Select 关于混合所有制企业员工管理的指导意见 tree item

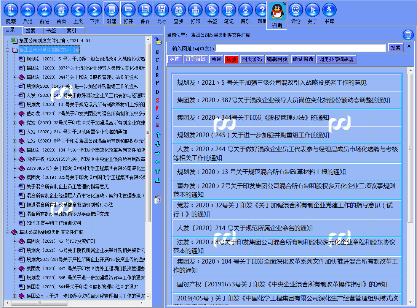[x=67, y=186]
